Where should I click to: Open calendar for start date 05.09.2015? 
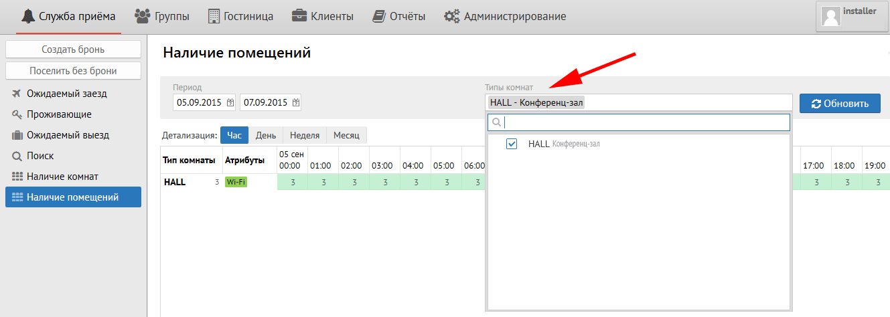pyautogui.click(x=230, y=102)
